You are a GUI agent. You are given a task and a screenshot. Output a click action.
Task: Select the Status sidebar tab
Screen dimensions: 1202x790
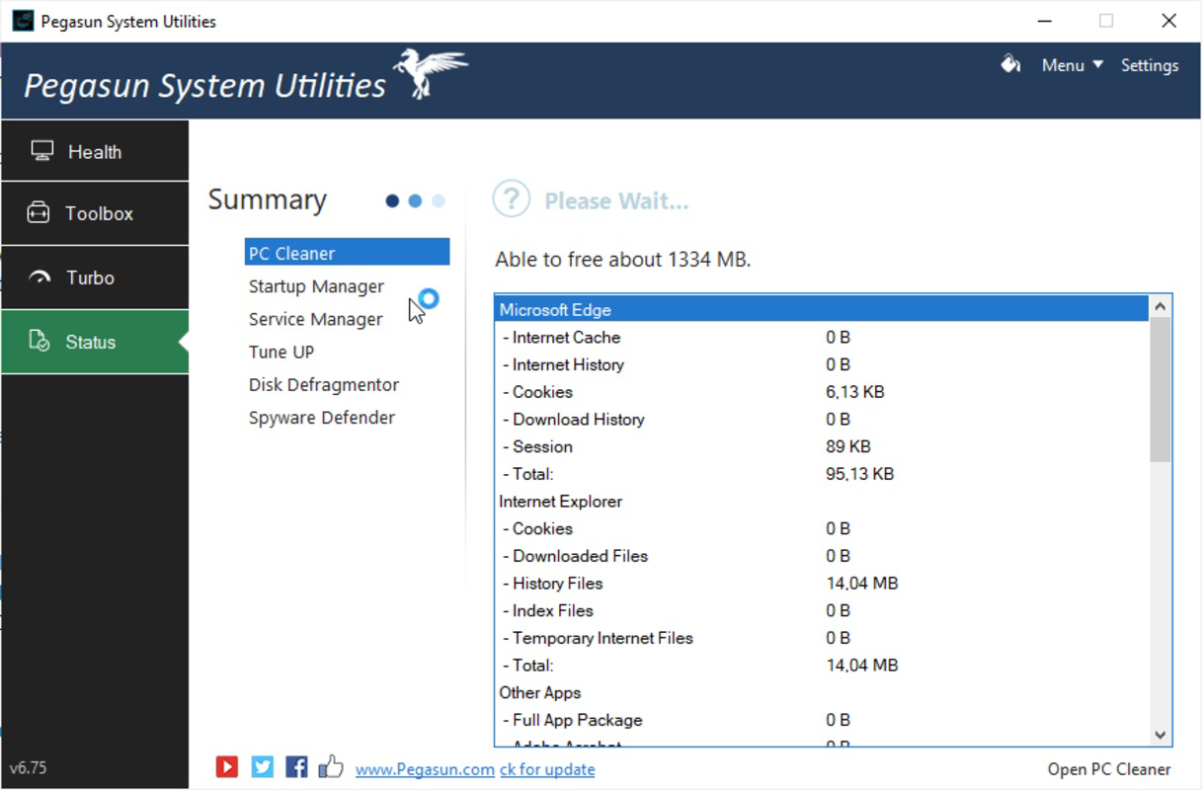coord(95,342)
